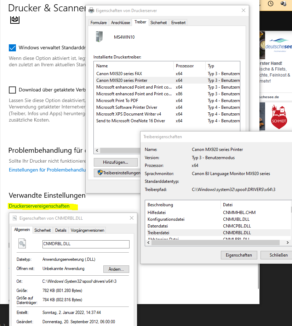The image size is (292, 326).
Task: Click the Beschreibung column header
Action: click(183, 205)
